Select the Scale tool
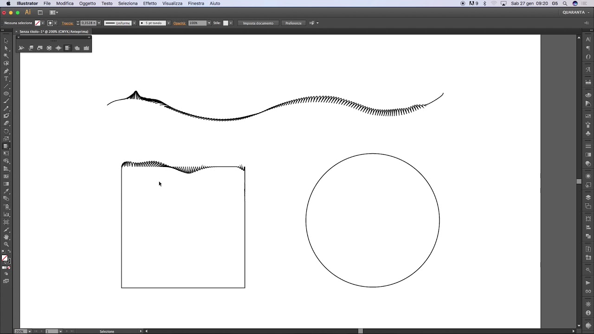The height and width of the screenshot is (334, 594). (6, 138)
